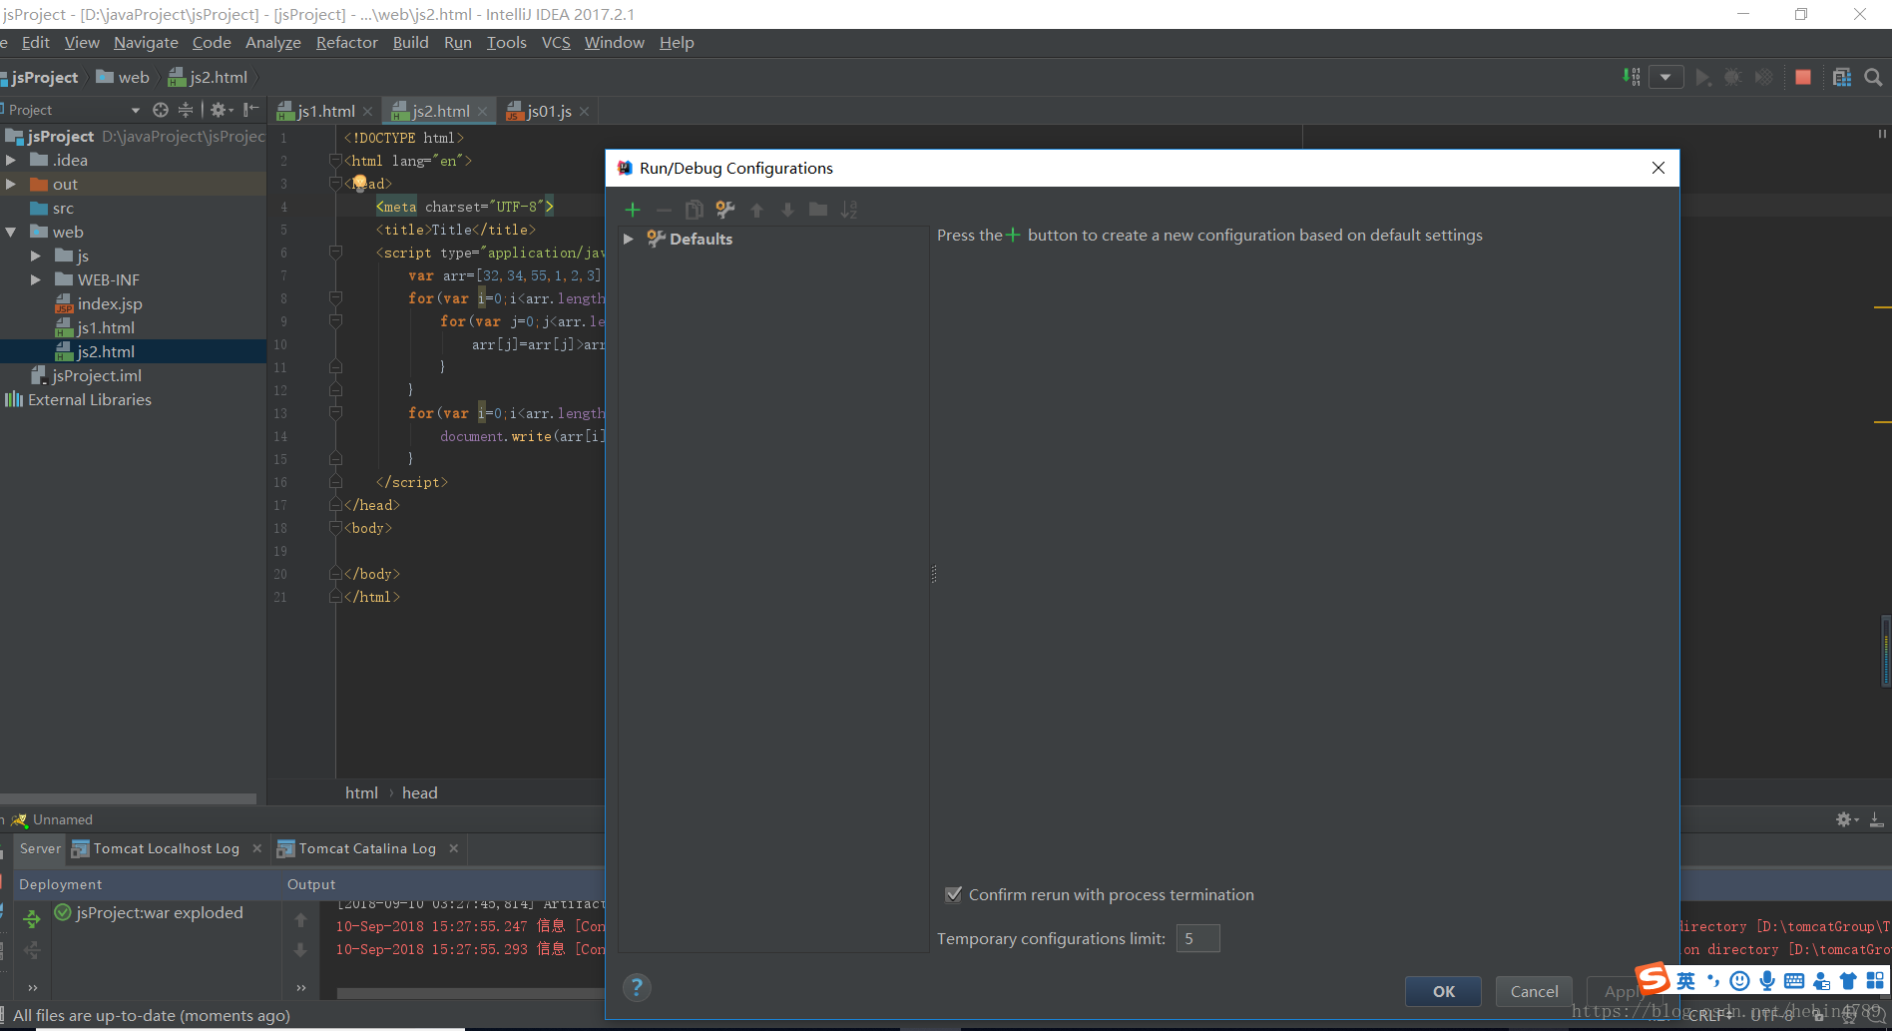Viewport: 1892px width, 1031px height.
Task: Open the run configuration selector dropdown
Action: [1666, 77]
